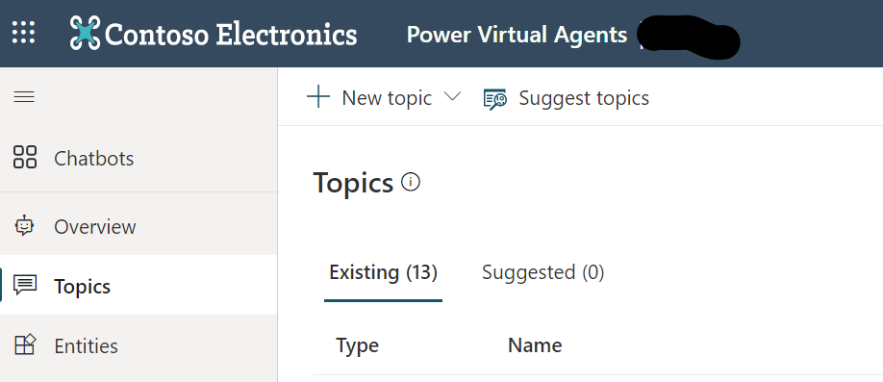Show info tooltip beside Topics heading
The image size is (883, 382).
pyautogui.click(x=411, y=182)
